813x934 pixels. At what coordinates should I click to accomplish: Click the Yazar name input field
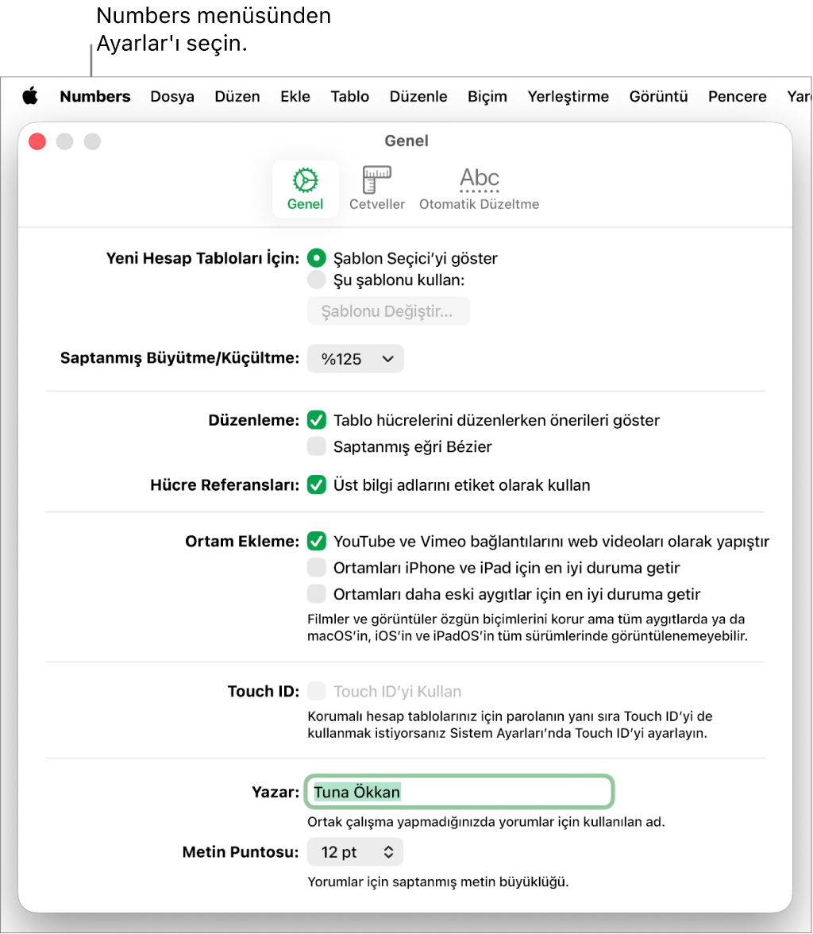[x=459, y=792]
